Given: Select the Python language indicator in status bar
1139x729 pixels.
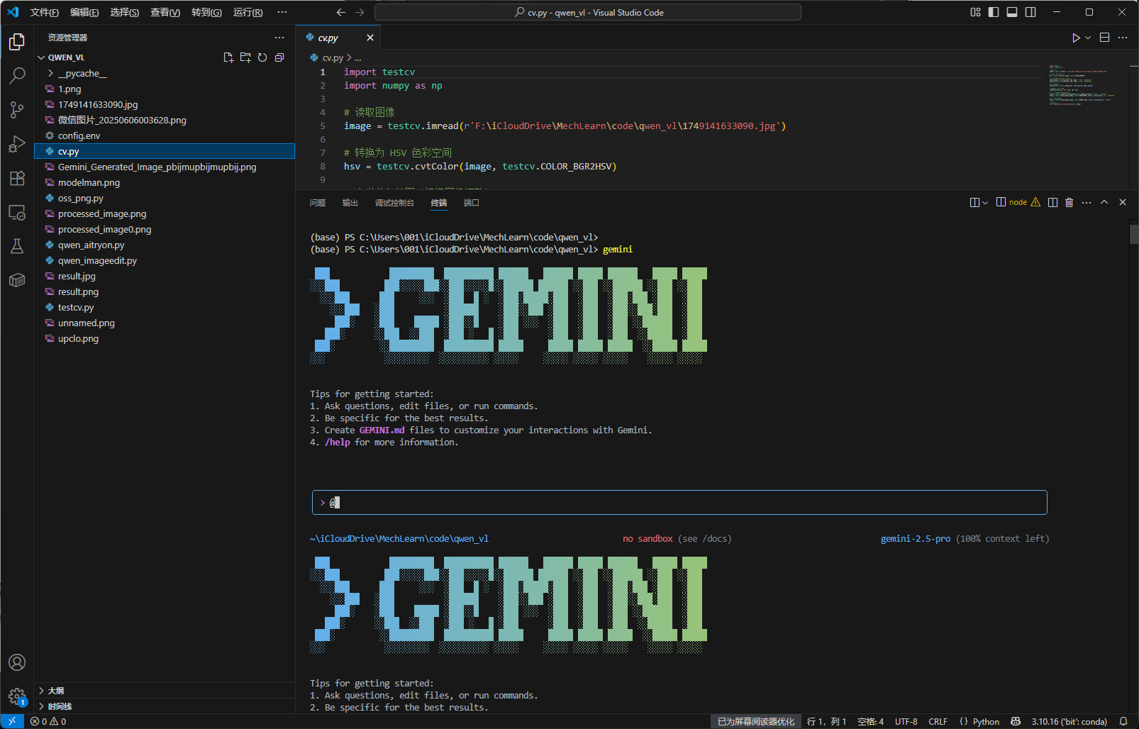Looking at the screenshot, I should pyautogui.click(x=986, y=721).
